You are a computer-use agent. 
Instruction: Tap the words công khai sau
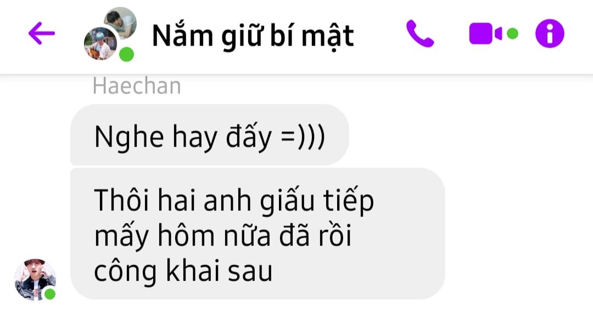pyautogui.click(x=183, y=271)
